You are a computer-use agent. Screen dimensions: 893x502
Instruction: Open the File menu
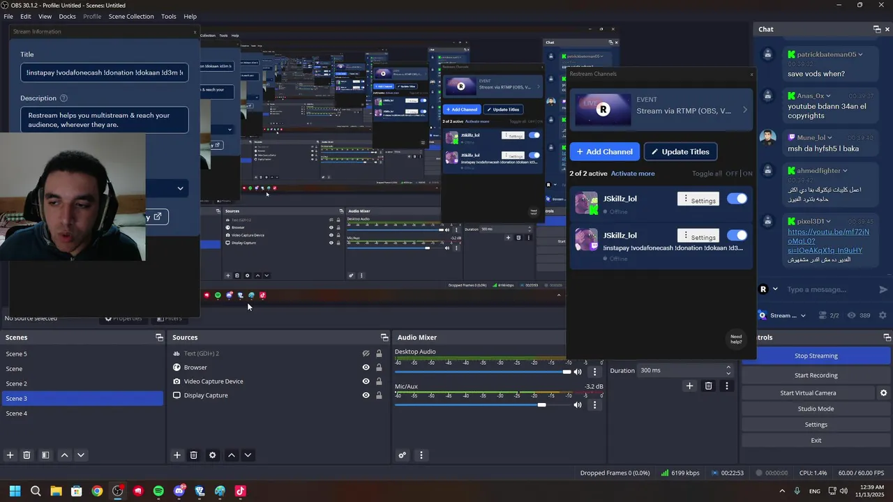tap(8, 16)
